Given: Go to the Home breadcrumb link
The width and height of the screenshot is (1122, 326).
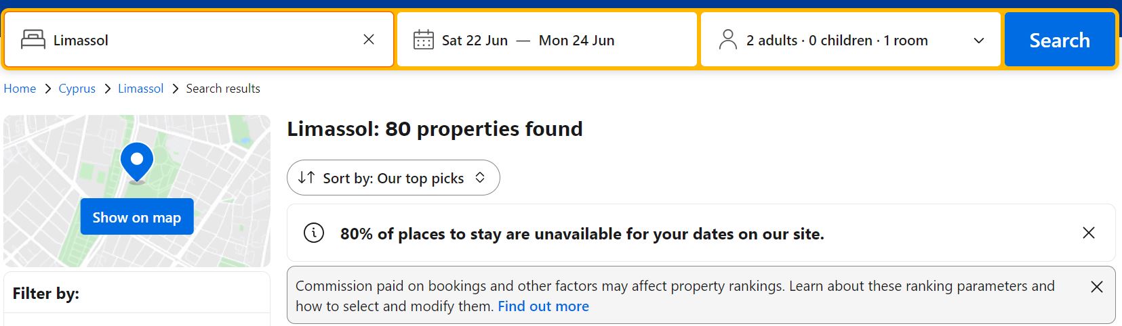Looking at the screenshot, I should tap(20, 89).
